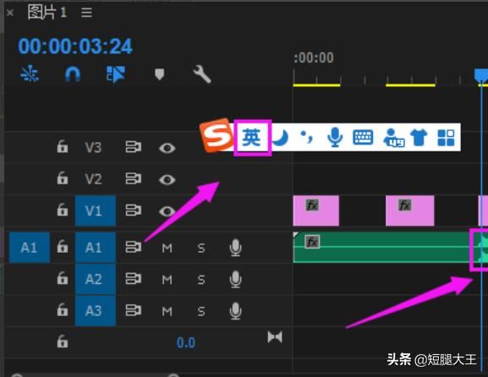The width and height of the screenshot is (488, 377).
Task: Open Sogou soft keyboard icon
Action: click(x=363, y=137)
